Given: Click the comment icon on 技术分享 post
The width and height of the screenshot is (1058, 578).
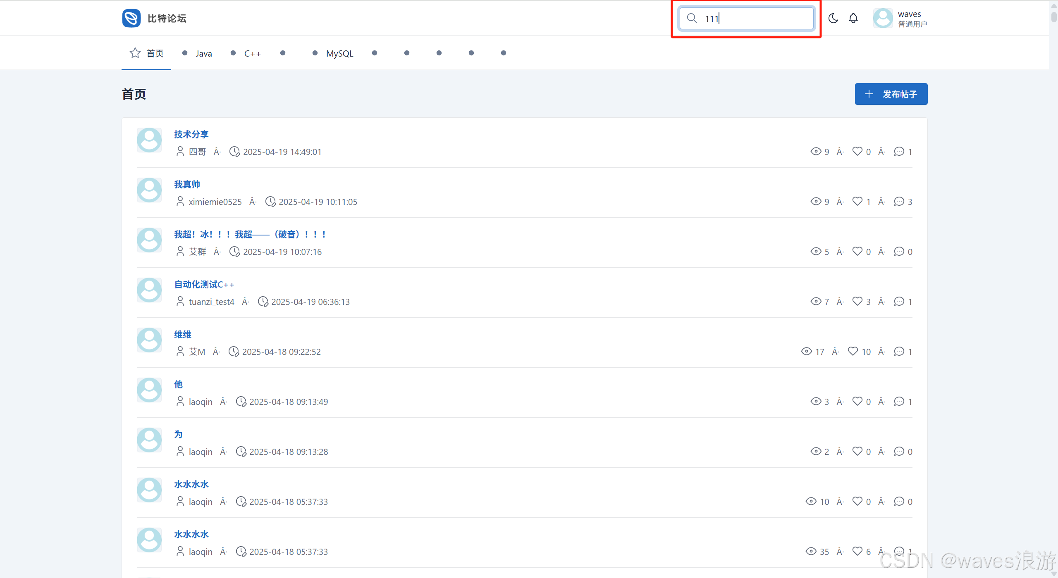Looking at the screenshot, I should click(899, 151).
